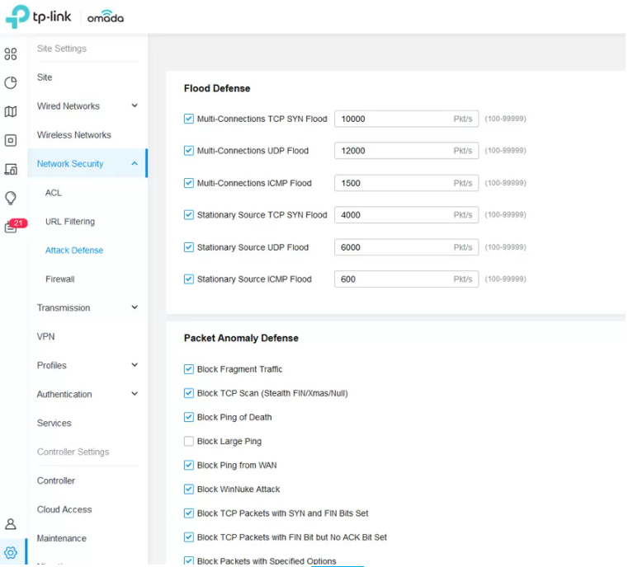Viewport: 633px width, 567px height.
Task: Collapse the Network Security section
Action: pos(135,164)
